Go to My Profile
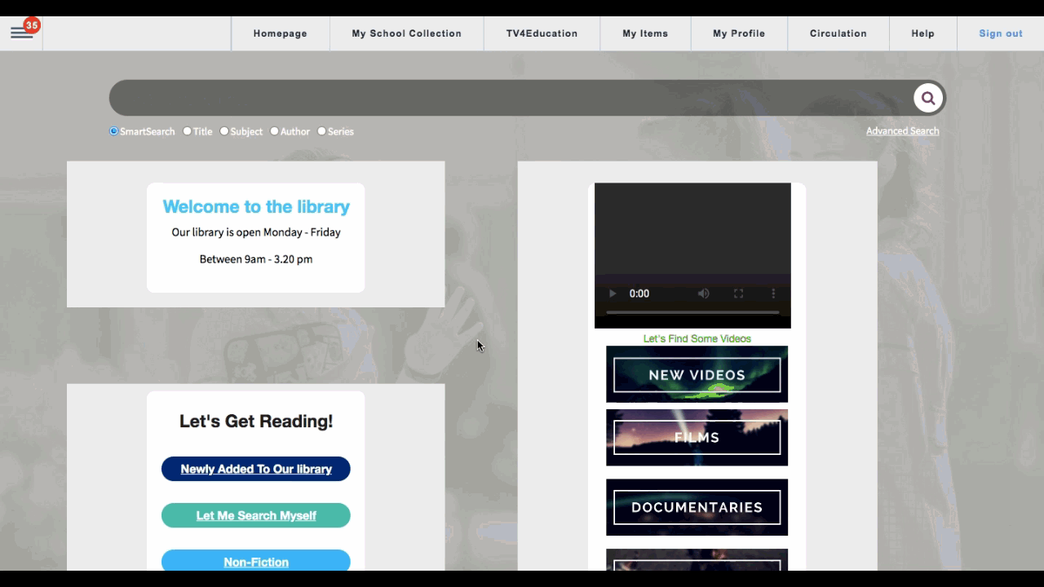The width and height of the screenshot is (1044, 587). pyautogui.click(x=739, y=33)
